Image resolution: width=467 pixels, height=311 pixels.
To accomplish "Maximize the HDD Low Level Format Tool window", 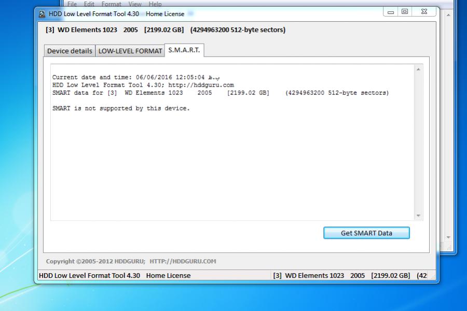I will click(x=404, y=12).
